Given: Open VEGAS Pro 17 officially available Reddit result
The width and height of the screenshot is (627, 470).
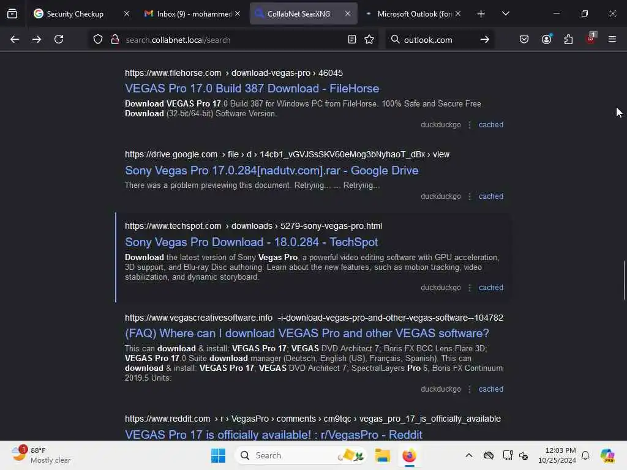Looking at the screenshot, I should point(274,435).
